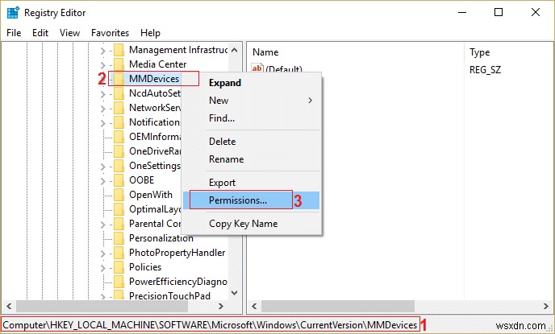Choose Expand from the context menu
The height and width of the screenshot is (334, 555).
coord(252,83)
